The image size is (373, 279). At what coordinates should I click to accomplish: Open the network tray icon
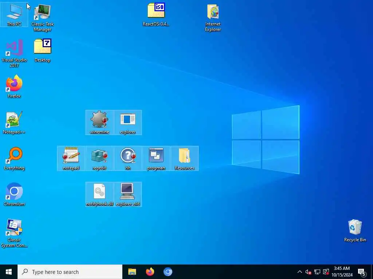(317, 272)
